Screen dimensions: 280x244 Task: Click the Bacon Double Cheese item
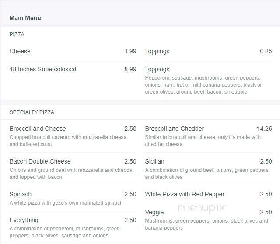(x=73, y=169)
